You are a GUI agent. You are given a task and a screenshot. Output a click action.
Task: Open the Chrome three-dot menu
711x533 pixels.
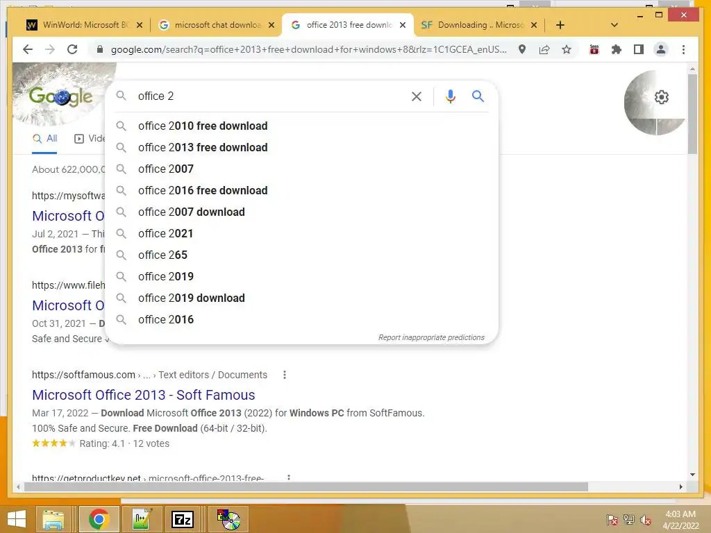click(x=683, y=49)
